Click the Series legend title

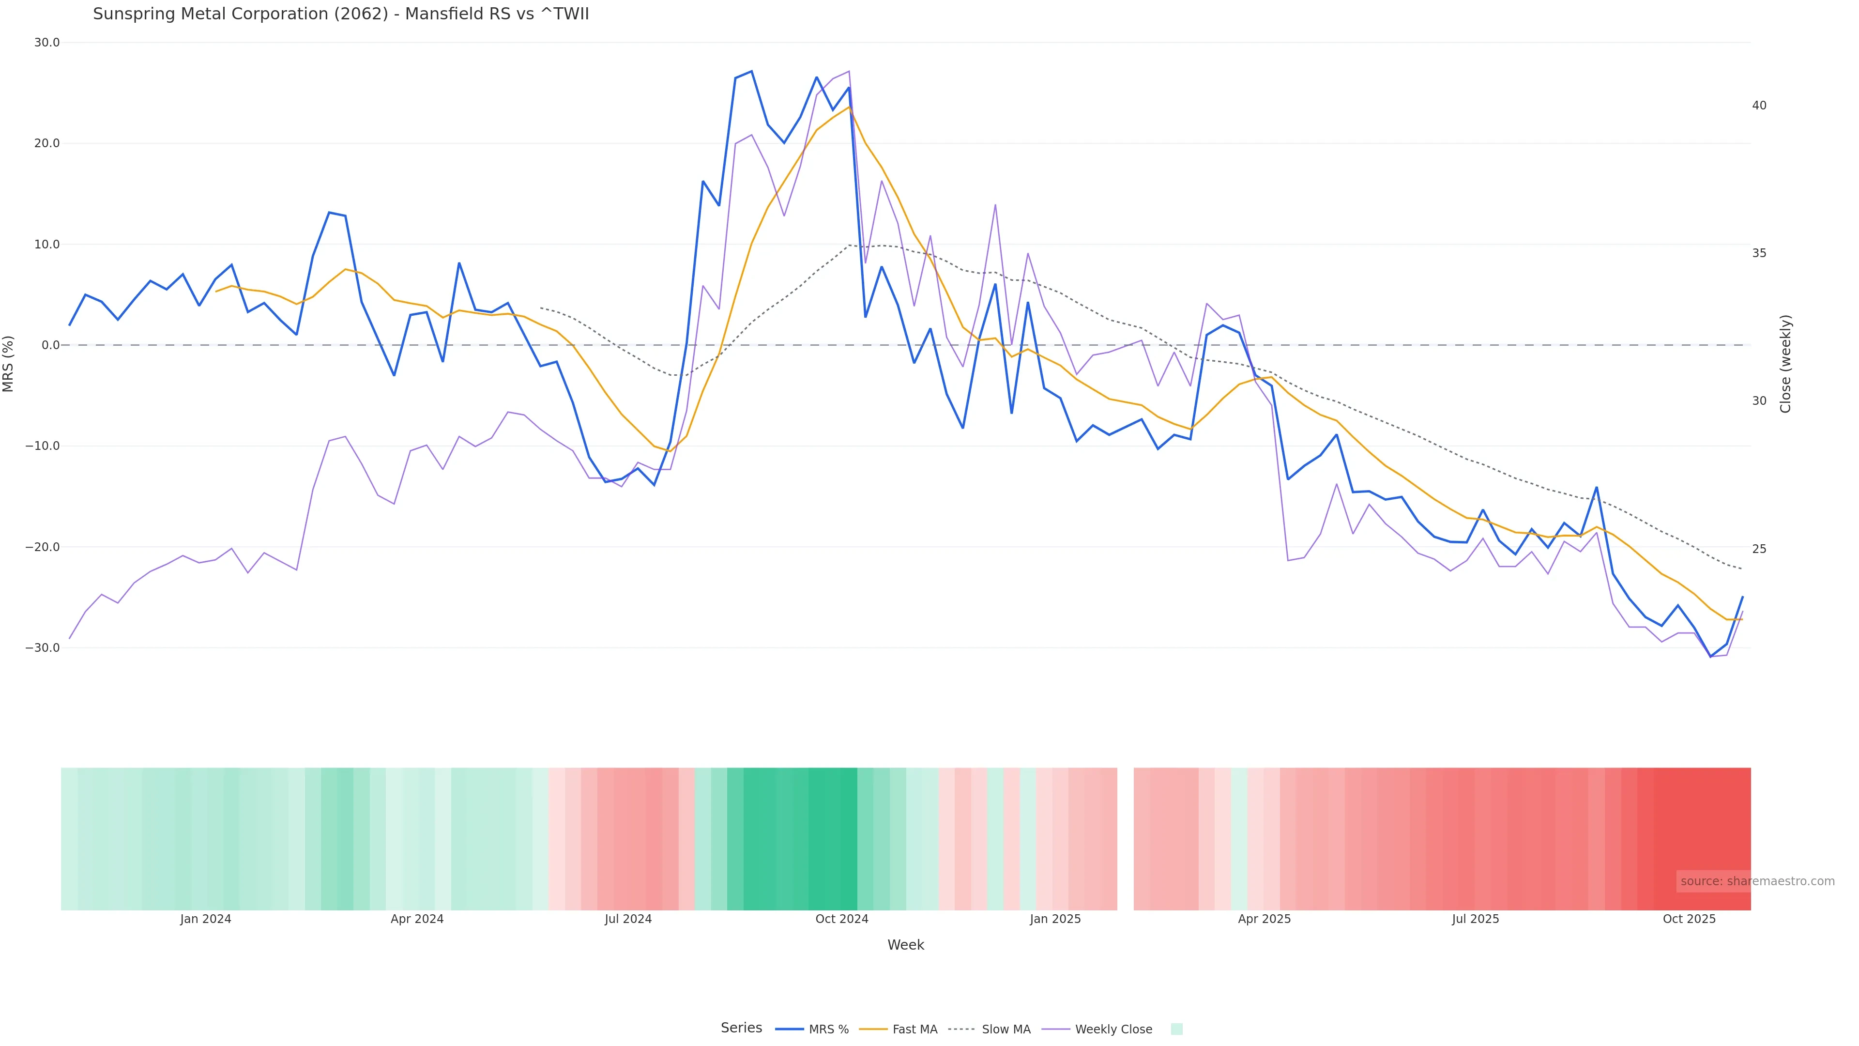click(x=741, y=1028)
